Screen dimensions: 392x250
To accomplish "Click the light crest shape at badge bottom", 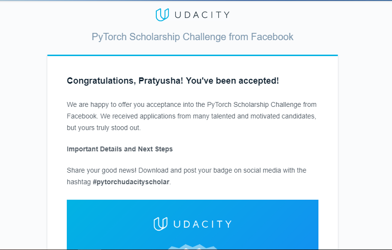I will 193,247.
